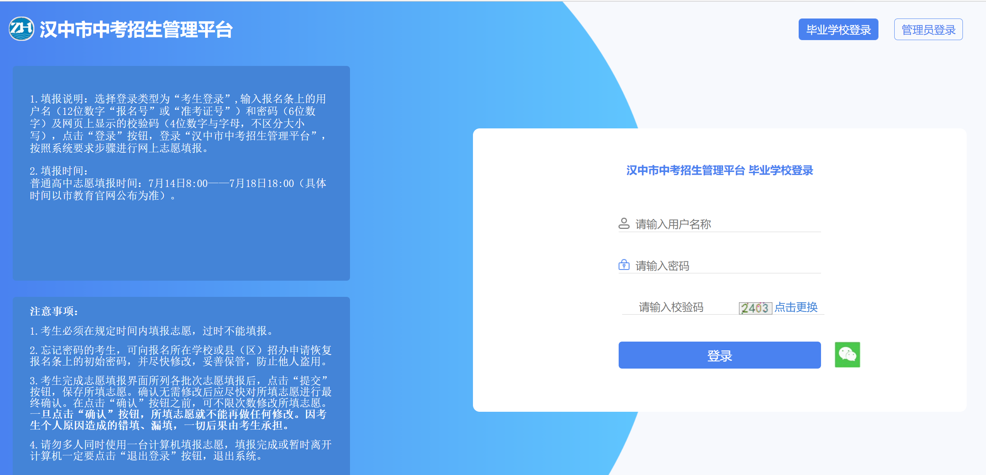Click the note about 忘记密码的考生
This screenshot has height=475, width=986.
[180, 355]
